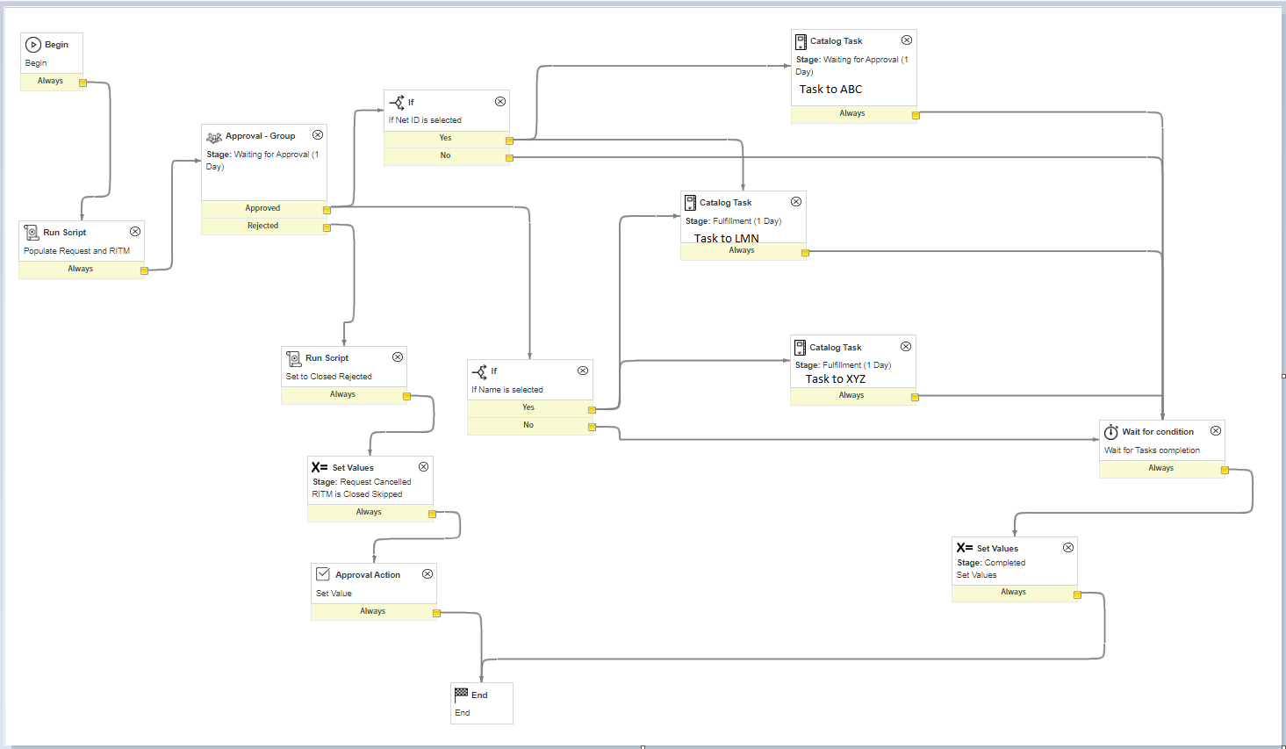Click the Task to LMN catalog task icon
Viewport: 1286px width, 749px height.
690,203
